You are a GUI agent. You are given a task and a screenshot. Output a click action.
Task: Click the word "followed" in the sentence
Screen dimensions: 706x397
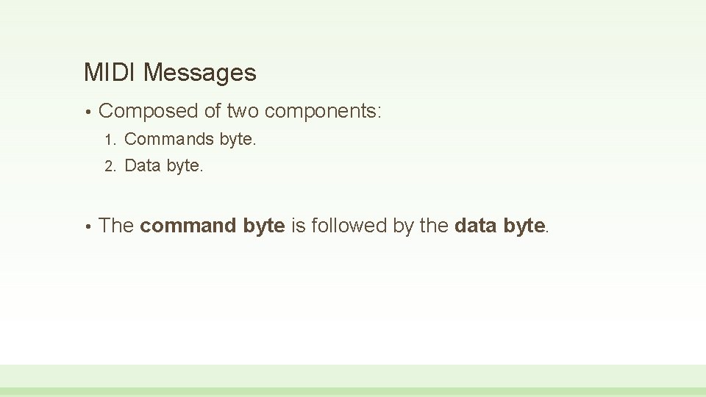349,225
